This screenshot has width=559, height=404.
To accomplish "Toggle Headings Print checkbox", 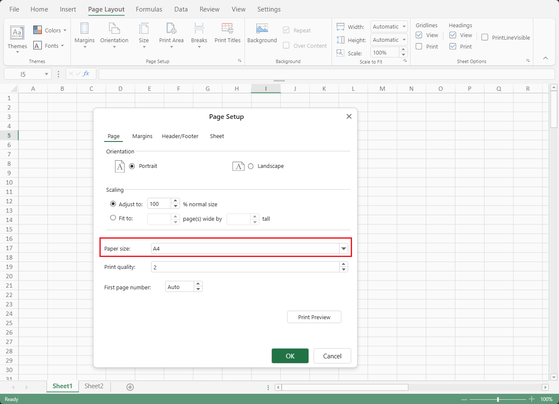I will pos(453,46).
